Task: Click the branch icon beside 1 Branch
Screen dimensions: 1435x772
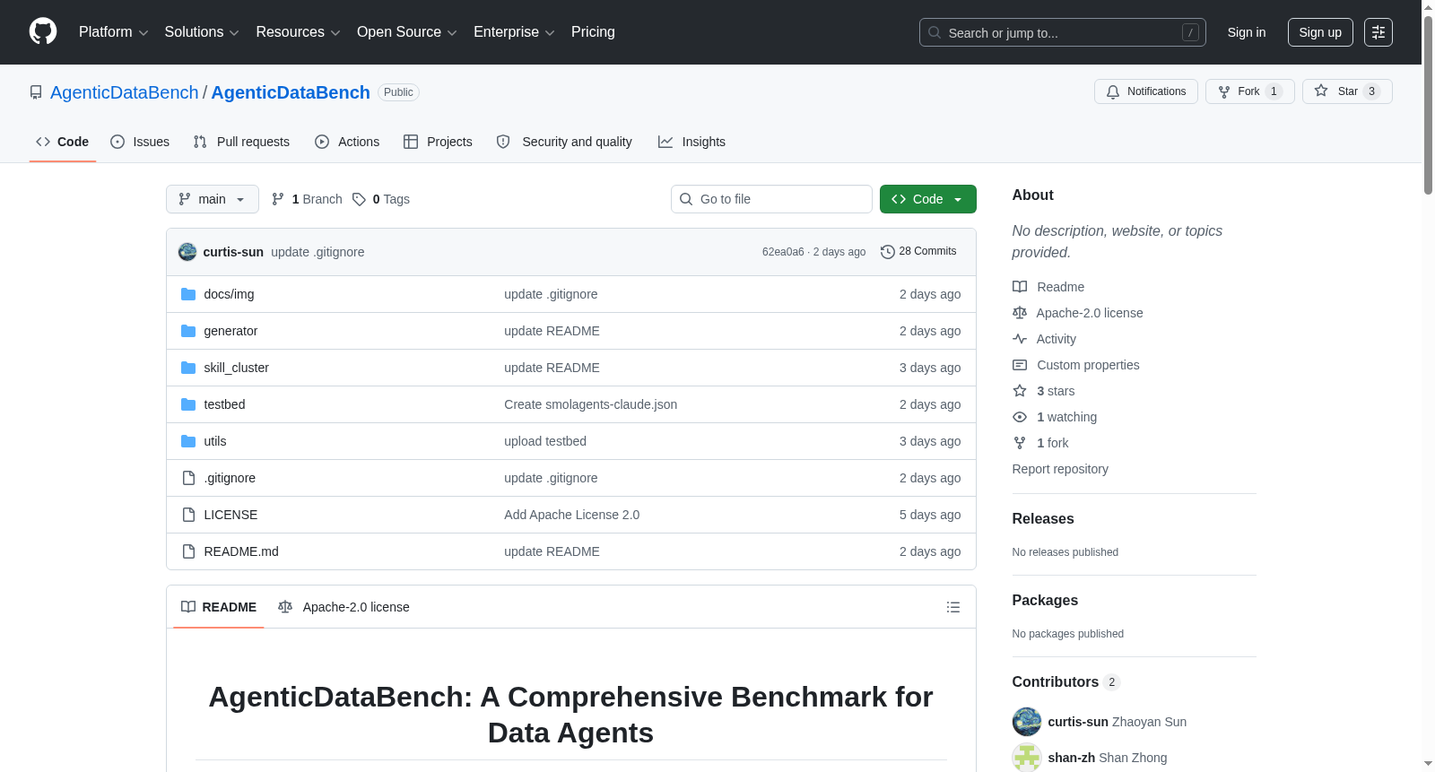Action: click(x=278, y=199)
